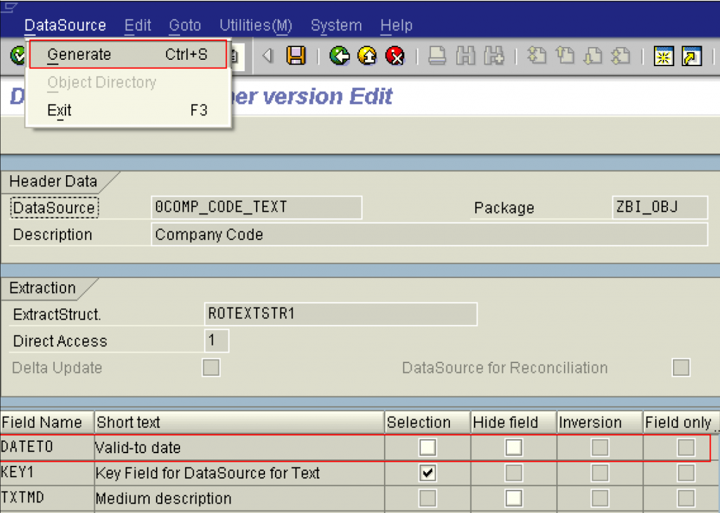720x513 pixels.
Task: Toggle Selection checkbox for TXTMD row
Action: click(427, 498)
